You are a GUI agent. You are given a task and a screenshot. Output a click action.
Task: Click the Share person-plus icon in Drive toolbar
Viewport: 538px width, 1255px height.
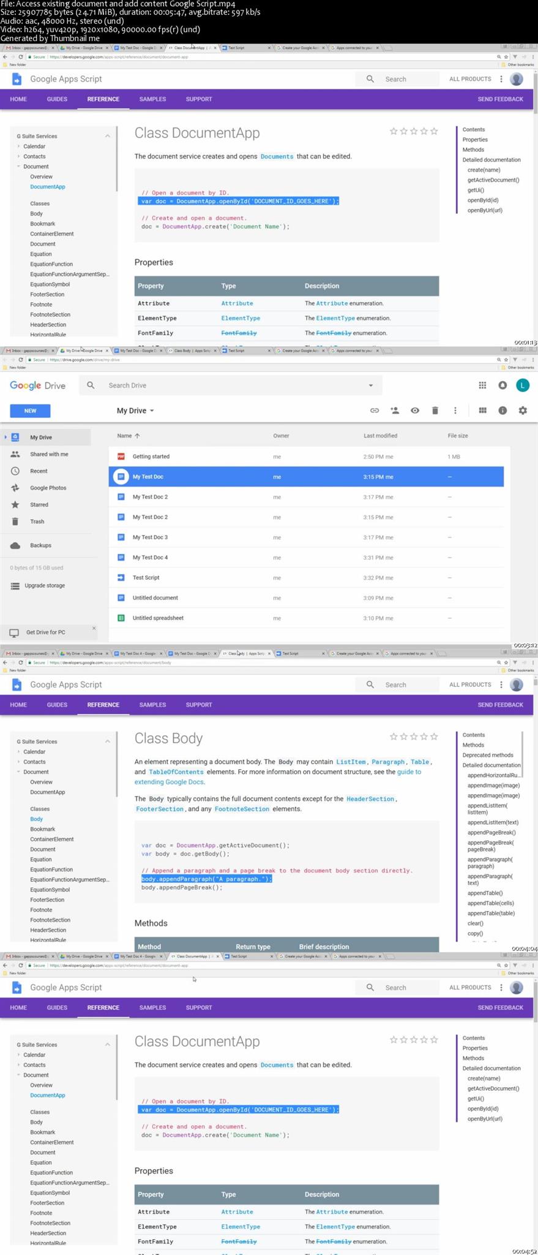click(395, 411)
